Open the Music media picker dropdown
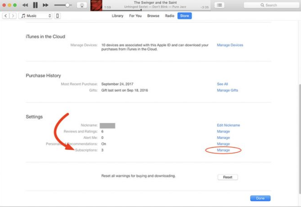Screen dimensions: 301x207 (x=35, y=16)
